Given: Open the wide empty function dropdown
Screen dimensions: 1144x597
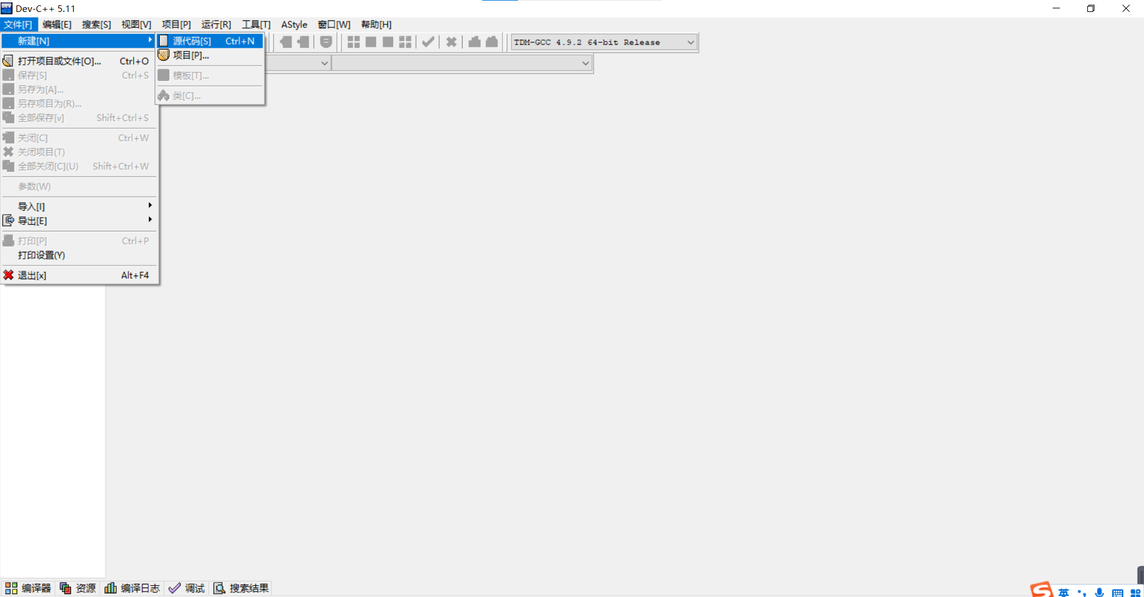Looking at the screenshot, I should click(x=462, y=63).
